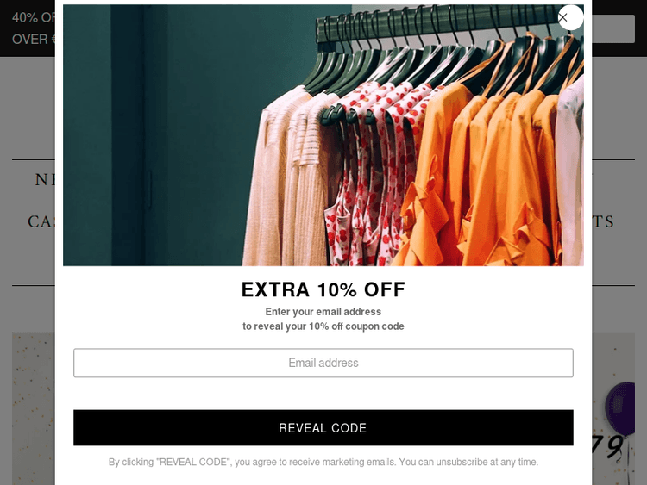The width and height of the screenshot is (647, 485).
Task: Close the discount popup with the X icon
Action: pyautogui.click(x=571, y=17)
